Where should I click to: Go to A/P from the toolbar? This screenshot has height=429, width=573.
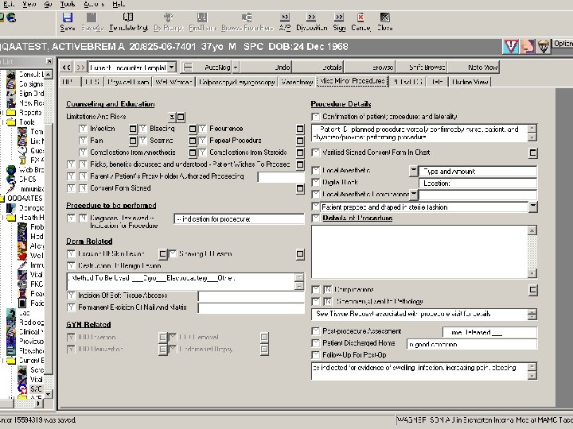[285, 22]
